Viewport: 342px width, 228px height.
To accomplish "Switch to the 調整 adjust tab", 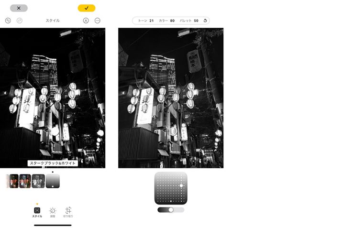I will [53, 212].
